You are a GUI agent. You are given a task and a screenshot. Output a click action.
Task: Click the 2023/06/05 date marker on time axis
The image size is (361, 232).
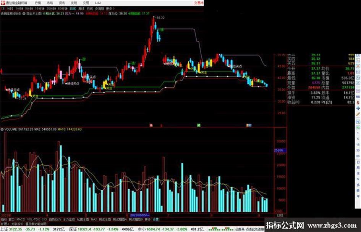tap(140, 215)
